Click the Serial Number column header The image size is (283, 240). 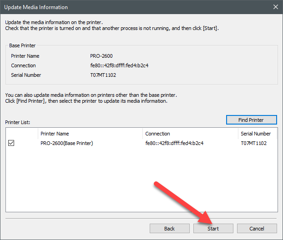[x=257, y=134]
